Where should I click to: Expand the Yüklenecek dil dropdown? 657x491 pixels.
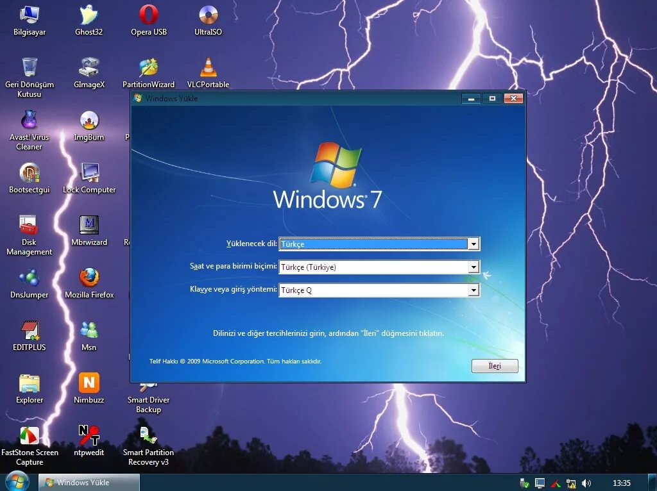coord(474,244)
